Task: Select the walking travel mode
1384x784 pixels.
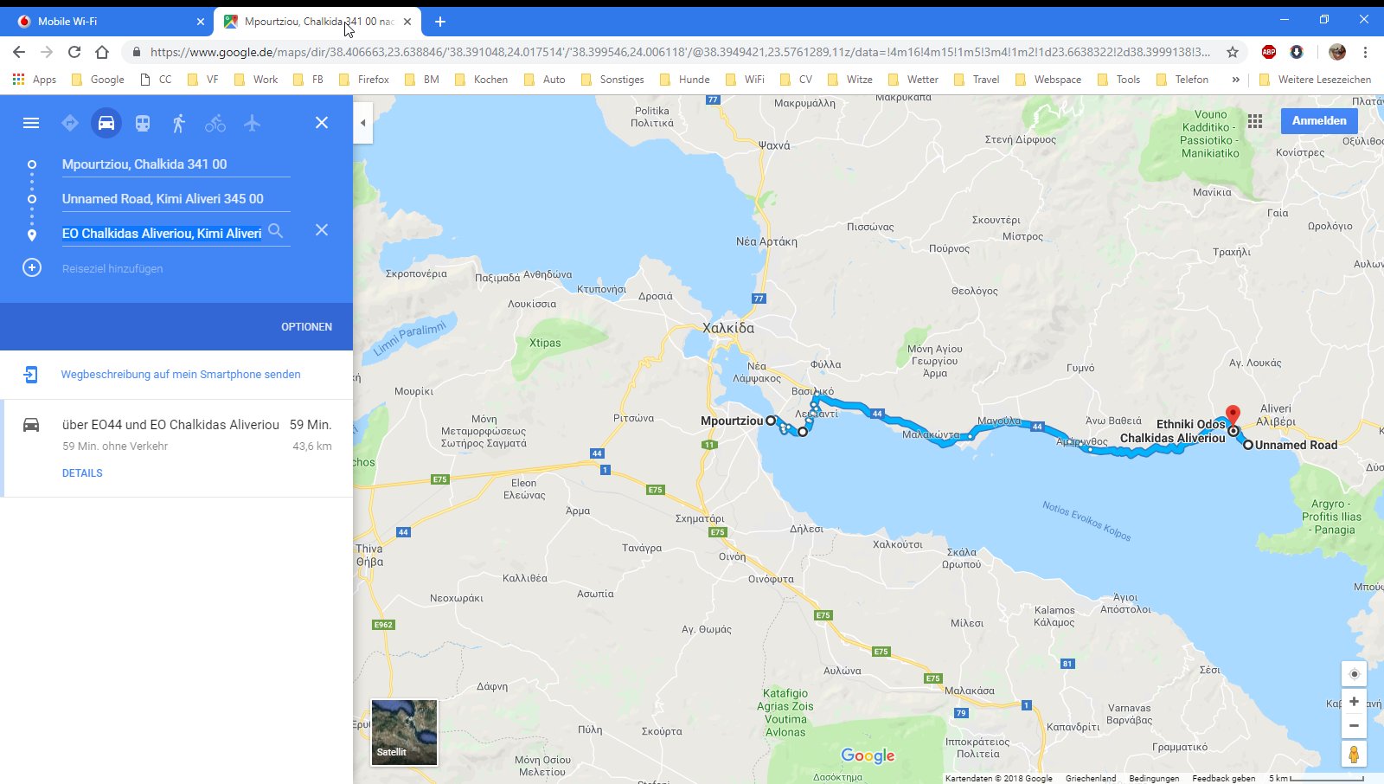Action: 179,123
